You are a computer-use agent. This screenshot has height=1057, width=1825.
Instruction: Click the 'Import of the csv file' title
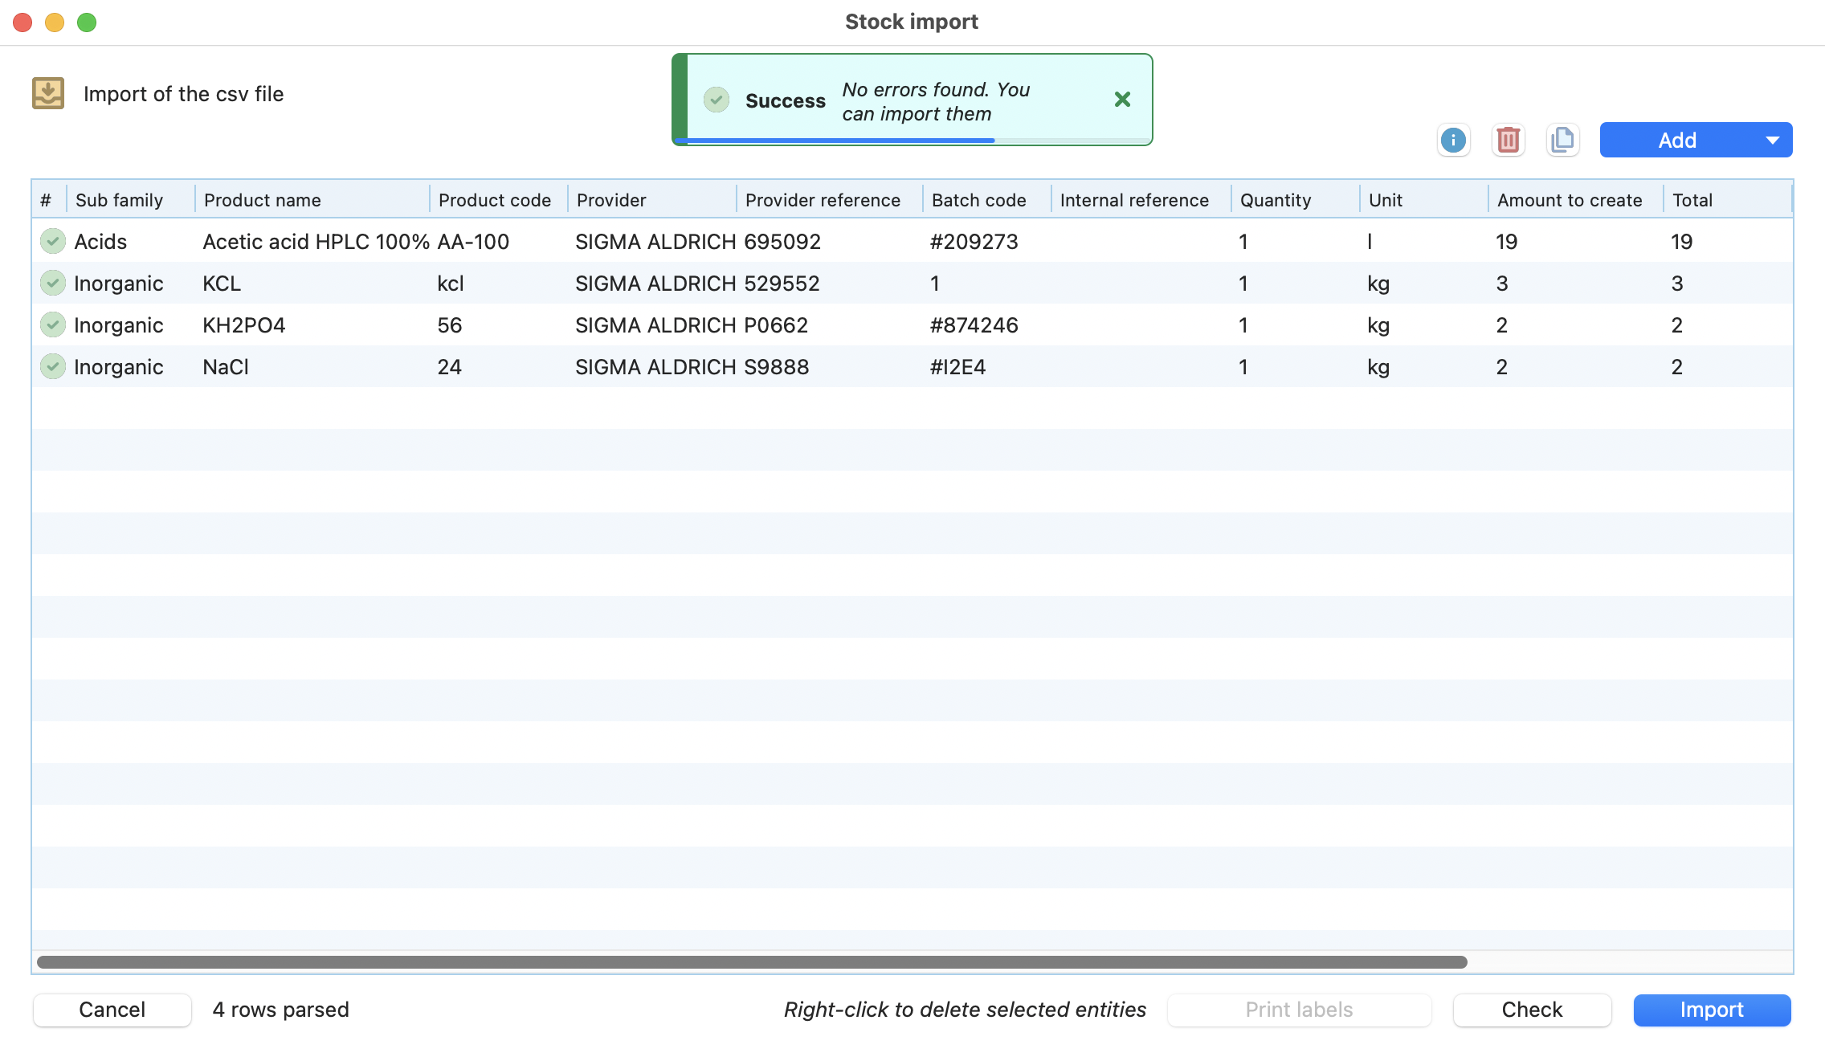click(183, 94)
